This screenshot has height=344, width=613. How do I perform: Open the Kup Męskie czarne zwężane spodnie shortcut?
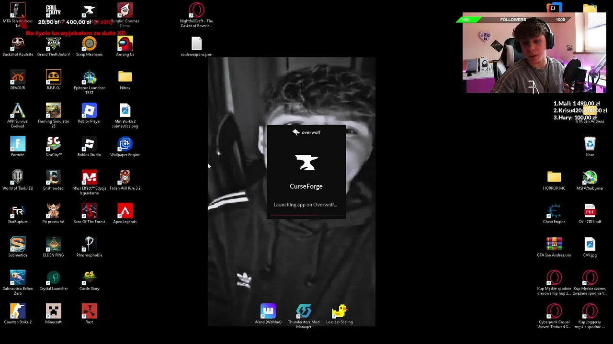tap(590, 283)
